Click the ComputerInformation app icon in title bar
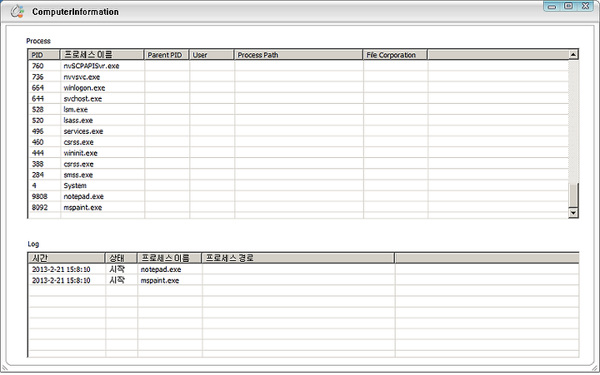 pyautogui.click(x=17, y=12)
